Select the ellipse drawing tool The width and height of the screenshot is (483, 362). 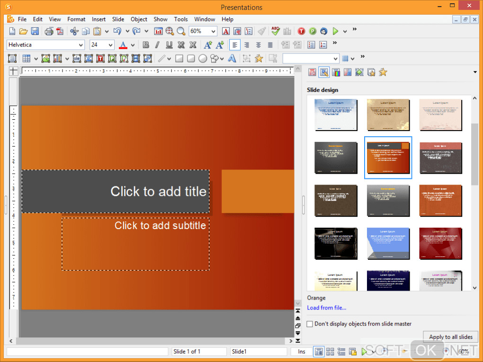[x=203, y=59]
